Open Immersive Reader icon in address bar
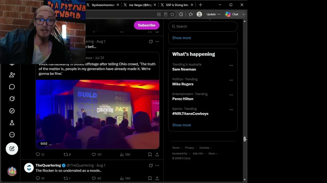Screen dimensions: 327x183 166,14
